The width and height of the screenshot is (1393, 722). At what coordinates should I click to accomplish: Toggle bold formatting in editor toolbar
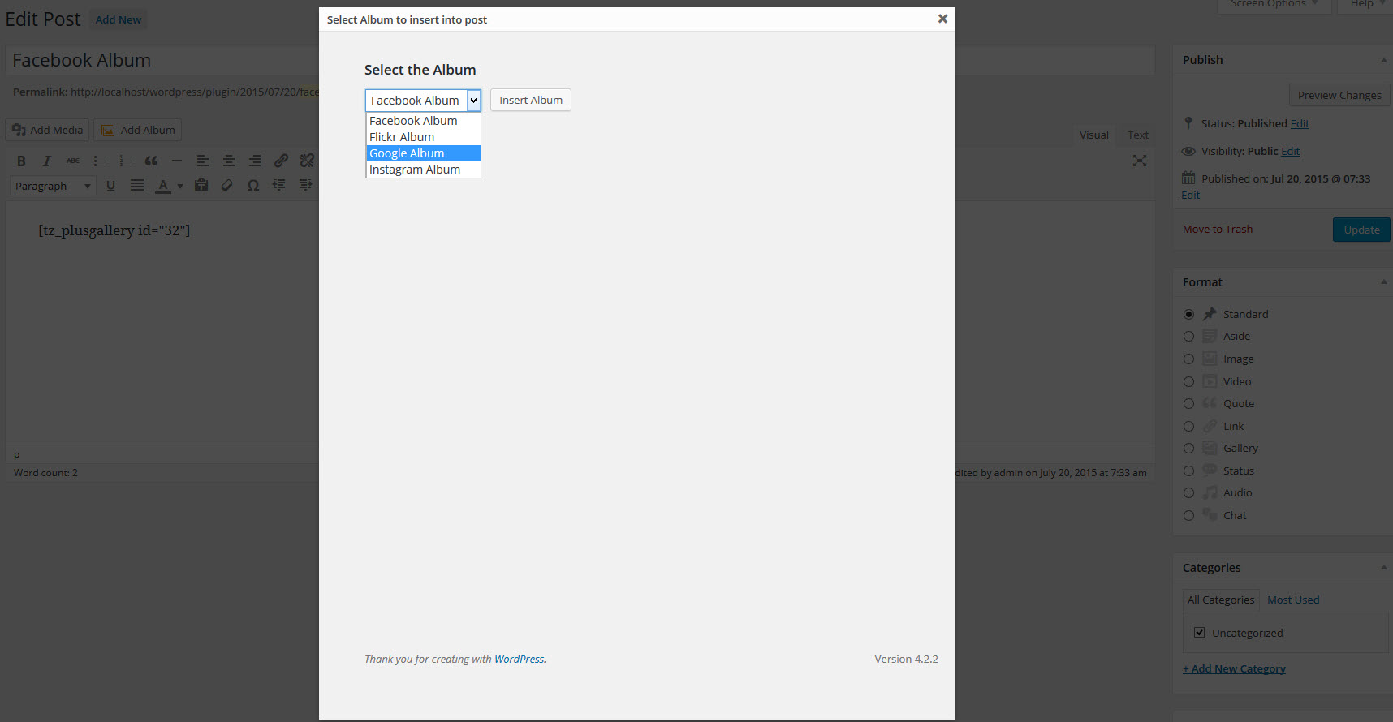21,161
